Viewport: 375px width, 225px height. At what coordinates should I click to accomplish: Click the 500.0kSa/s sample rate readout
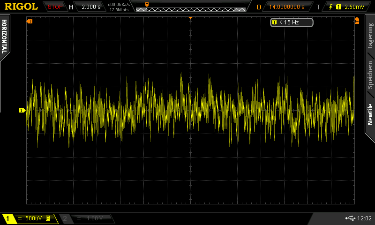[x=119, y=4]
